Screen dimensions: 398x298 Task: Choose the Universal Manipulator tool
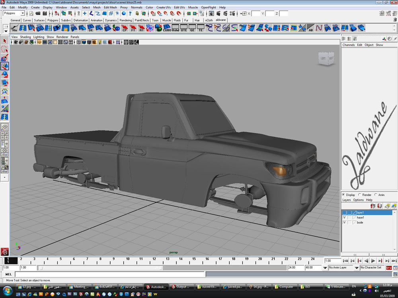coord(4,91)
